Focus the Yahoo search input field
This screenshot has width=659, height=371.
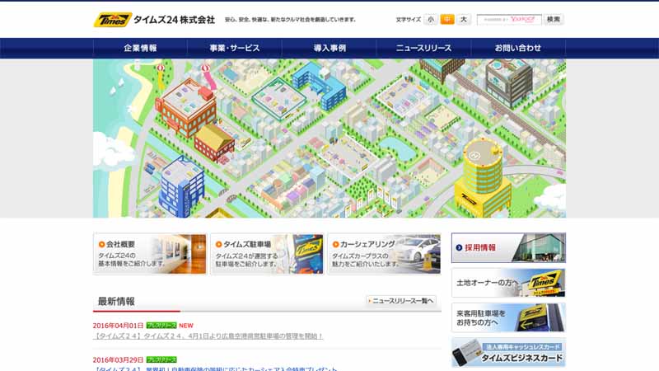509,19
